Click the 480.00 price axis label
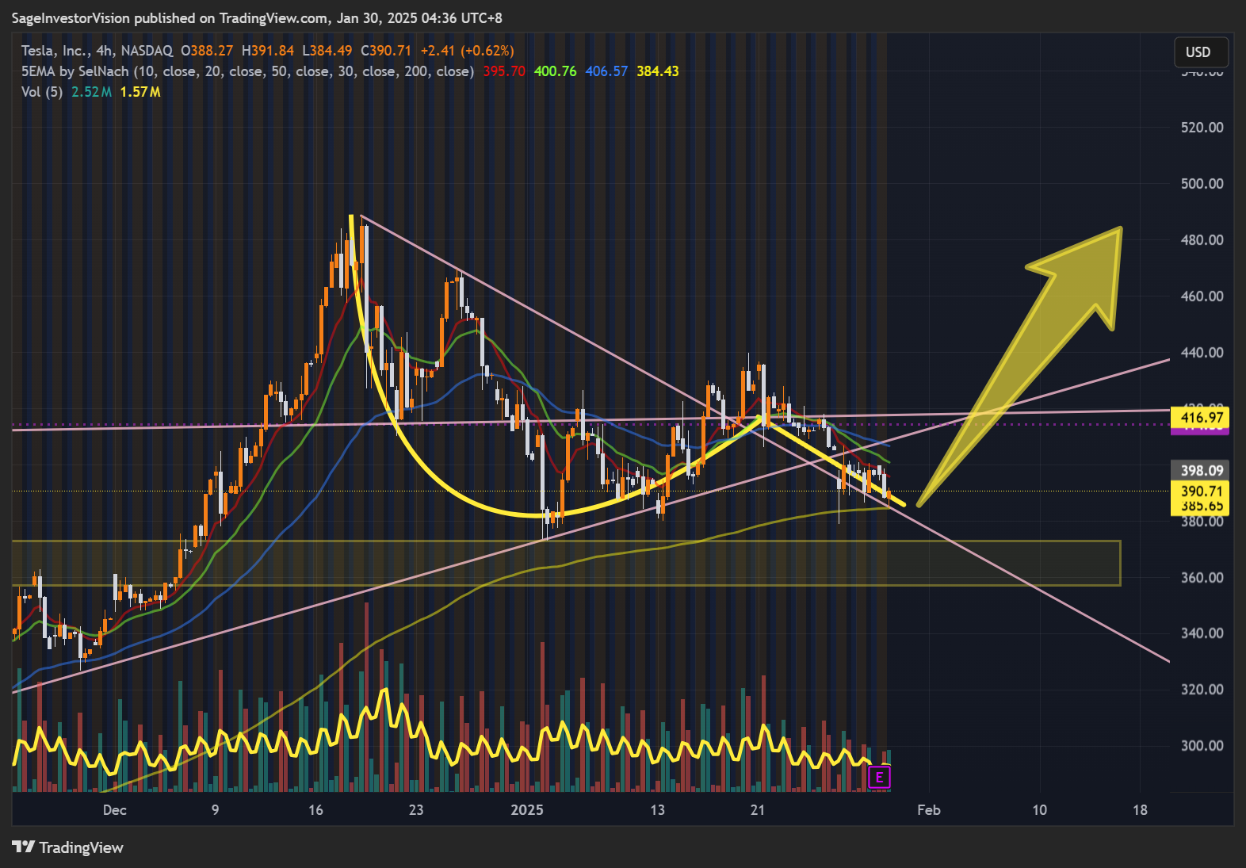The width and height of the screenshot is (1246, 868). [1202, 240]
